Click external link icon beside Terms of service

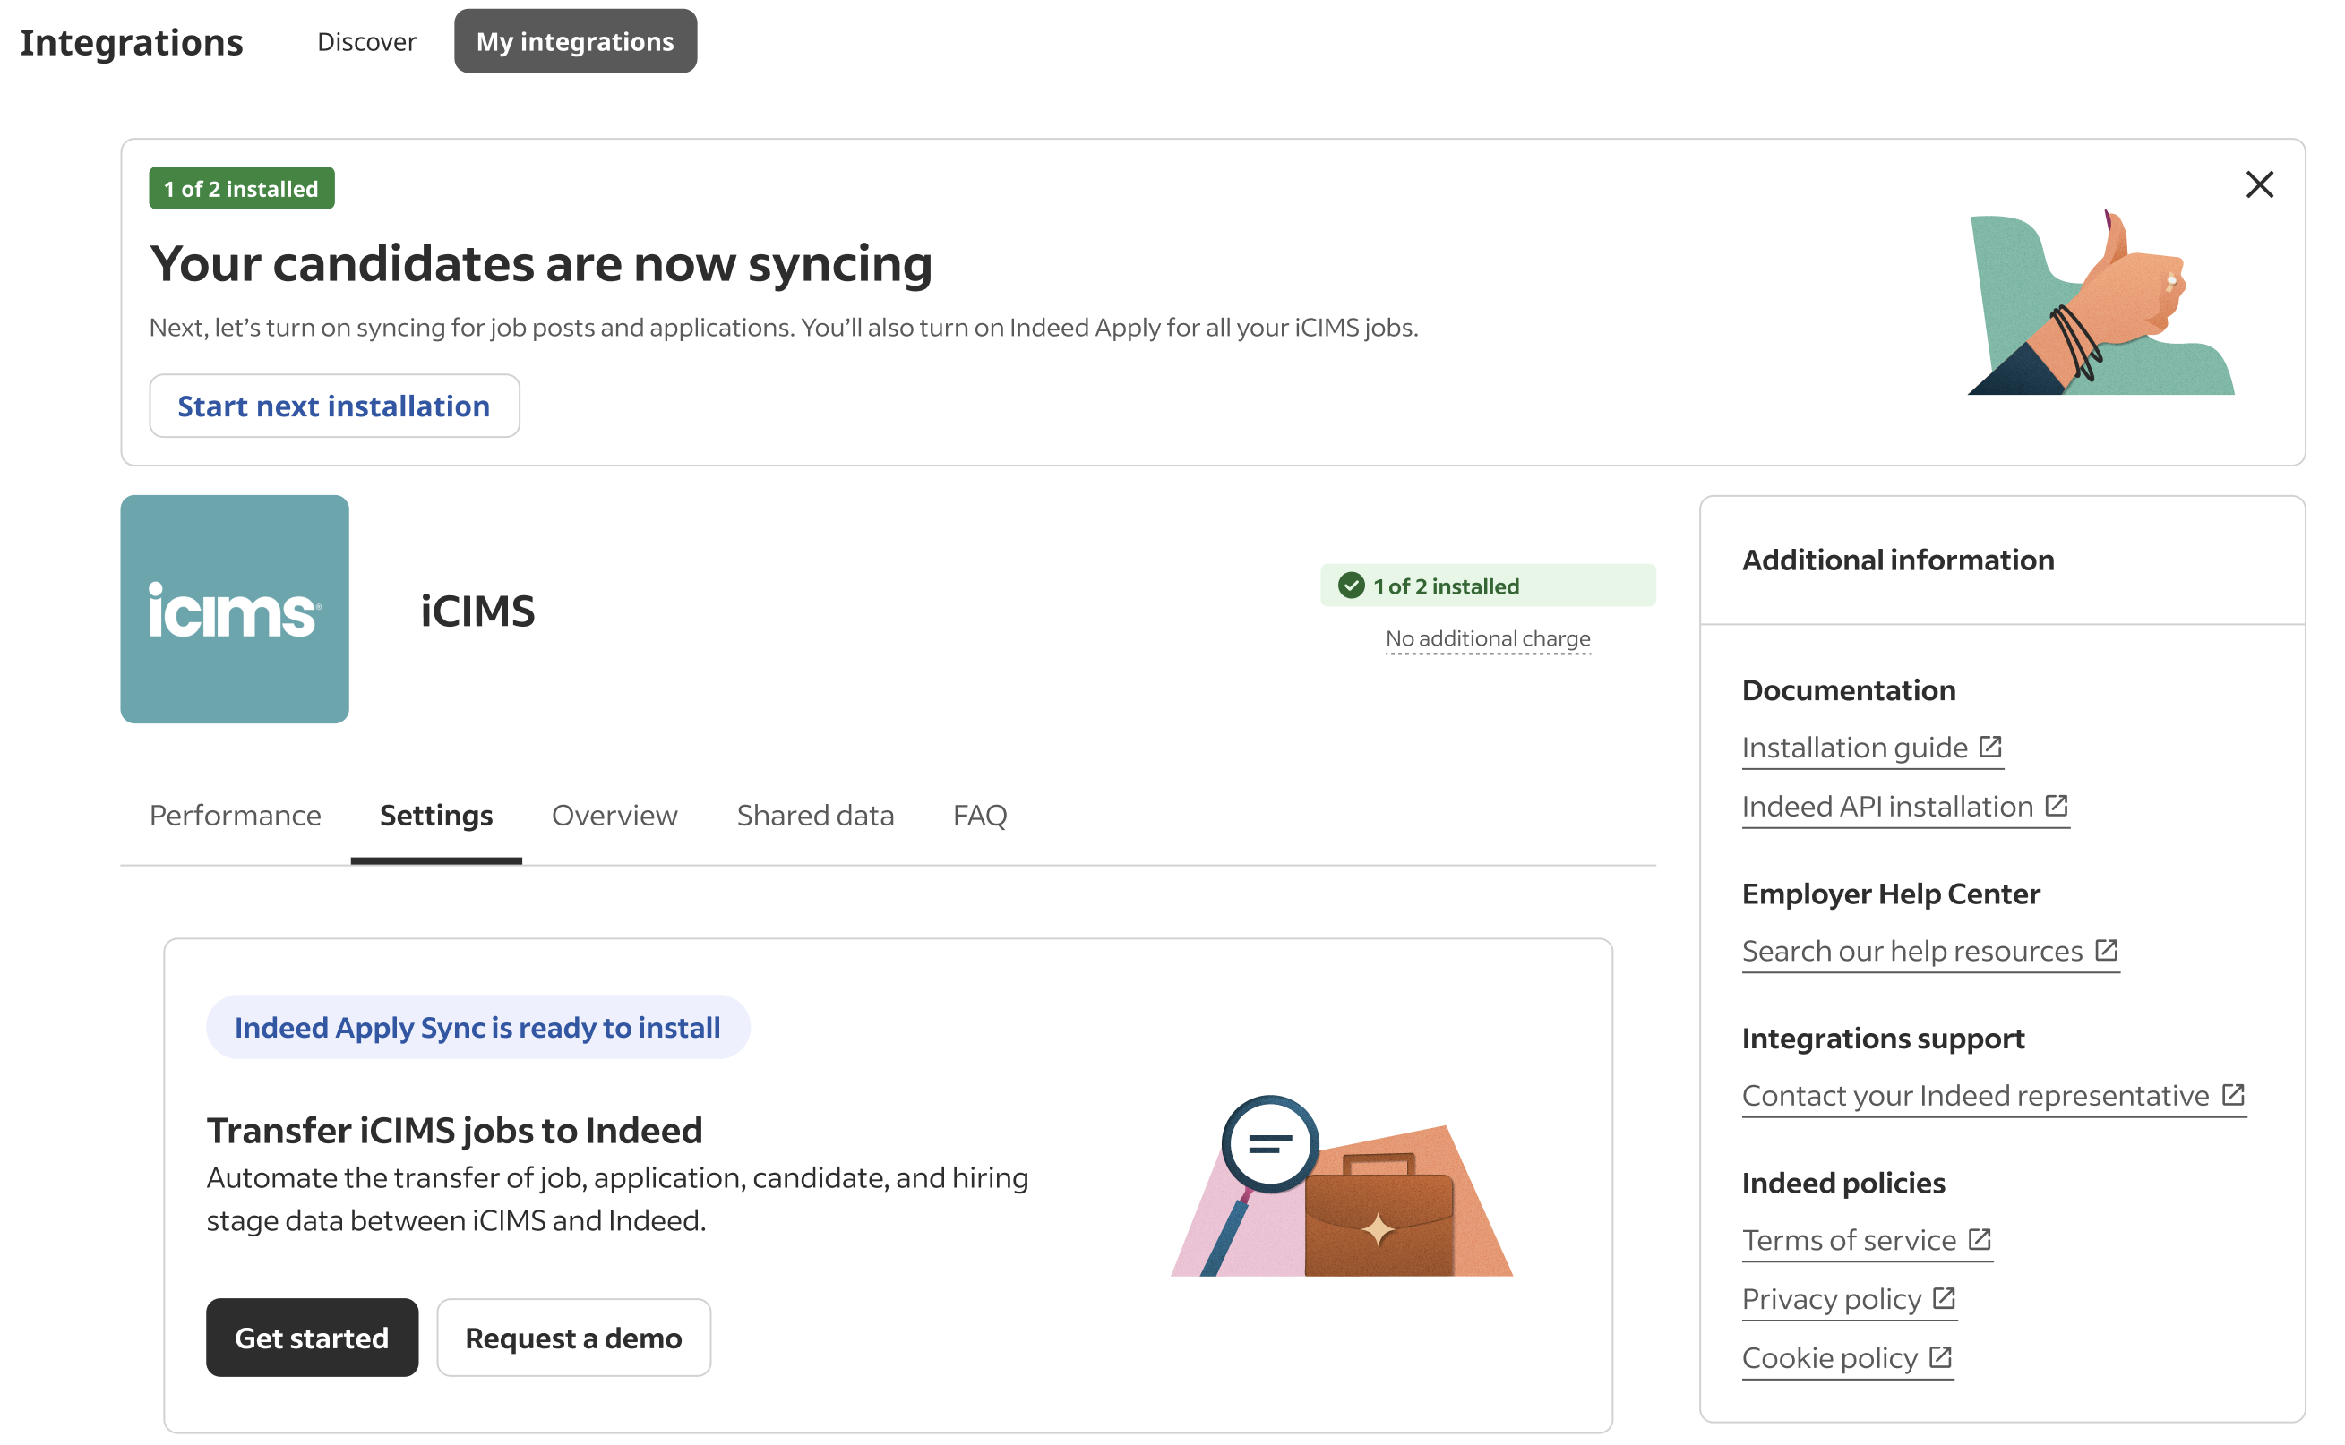coord(1980,1239)
